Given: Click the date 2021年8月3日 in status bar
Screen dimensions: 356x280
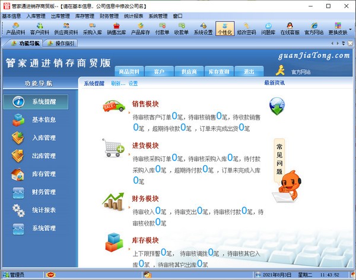Looking at the screenshot, I should point(277,275).
